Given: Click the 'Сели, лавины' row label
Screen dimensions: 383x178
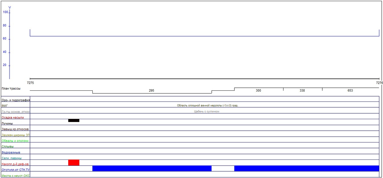Looking at the screenshot, I should 11,158.
